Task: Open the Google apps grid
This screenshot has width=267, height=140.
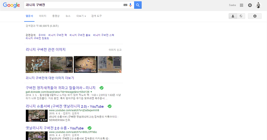Action: coord(242,5)
